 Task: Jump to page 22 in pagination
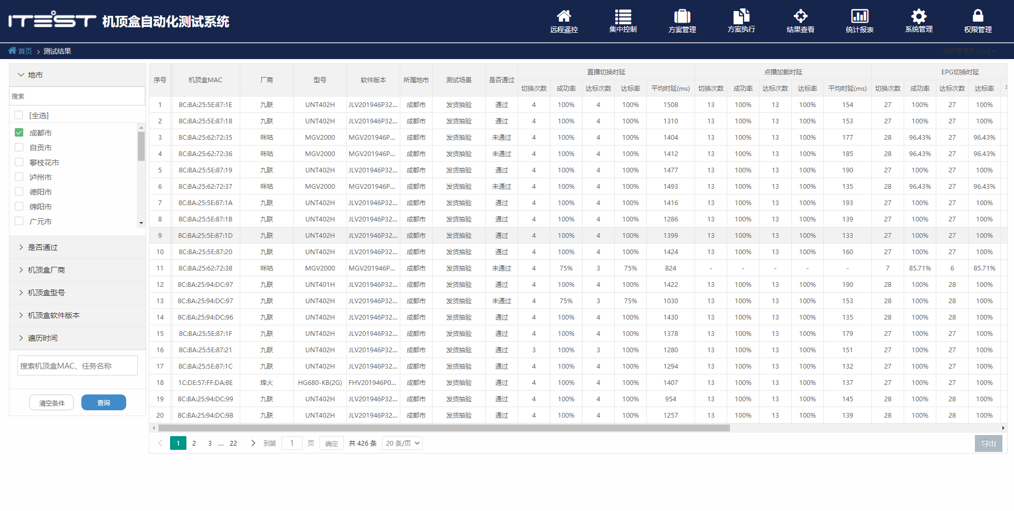tap(233, 443)
